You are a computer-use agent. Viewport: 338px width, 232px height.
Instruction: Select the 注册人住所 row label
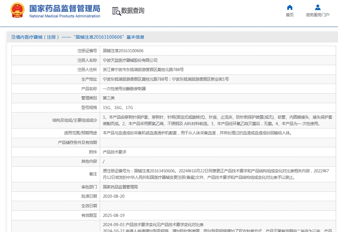(x=87, y=70)
